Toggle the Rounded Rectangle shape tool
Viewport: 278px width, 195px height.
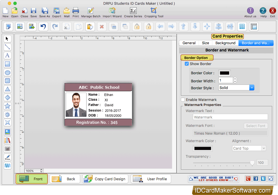coord(7,81)
